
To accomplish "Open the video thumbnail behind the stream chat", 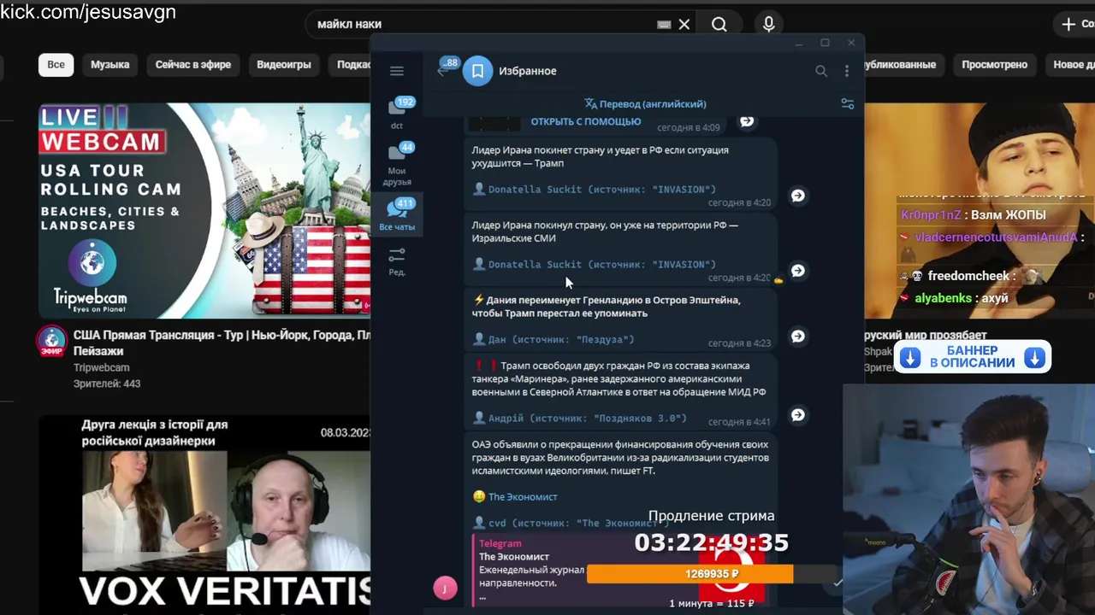I will (x=980, y=210).
